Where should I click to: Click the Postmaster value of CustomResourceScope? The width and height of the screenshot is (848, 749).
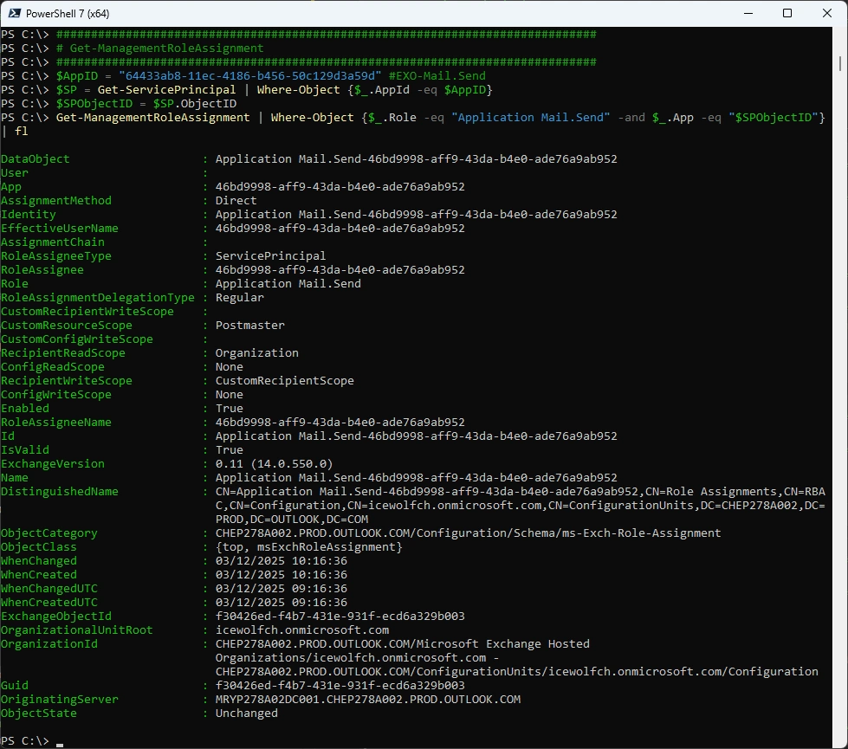point(249,326)
